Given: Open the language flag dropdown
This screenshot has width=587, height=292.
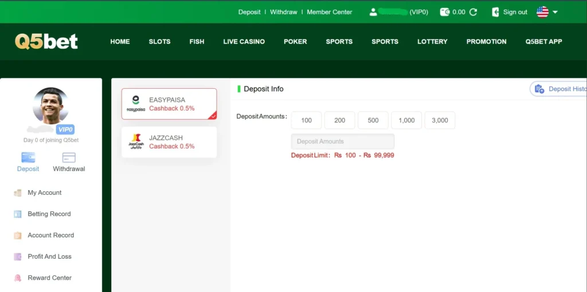Looking at the screenshot, I should click(x=547, y=12).
